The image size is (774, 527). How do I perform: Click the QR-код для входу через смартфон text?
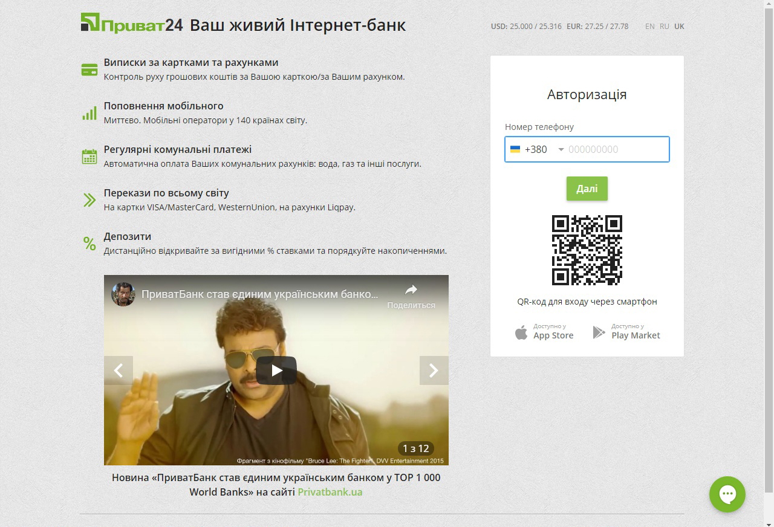pos(587,302)
